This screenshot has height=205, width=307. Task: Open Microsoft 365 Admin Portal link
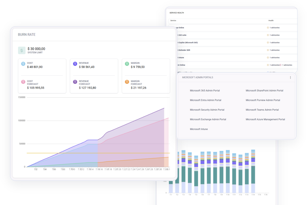pyautogui.click(x=205, y=91)
